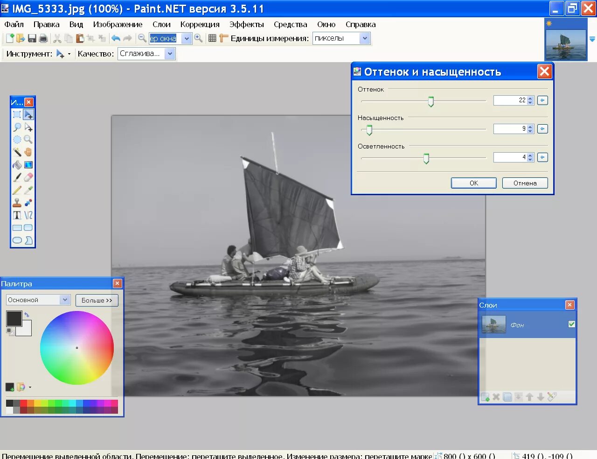This screenshot has height=459, width=597.
Task: Toggle visibility checkbox of Фон layer
Action: coord(572,324)
